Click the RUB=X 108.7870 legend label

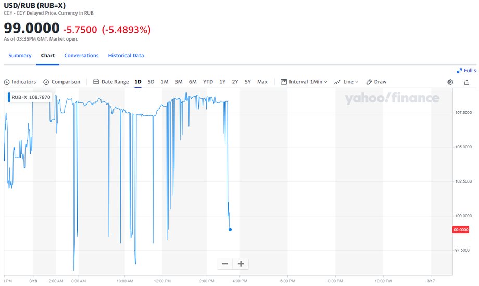pos(31,97)
